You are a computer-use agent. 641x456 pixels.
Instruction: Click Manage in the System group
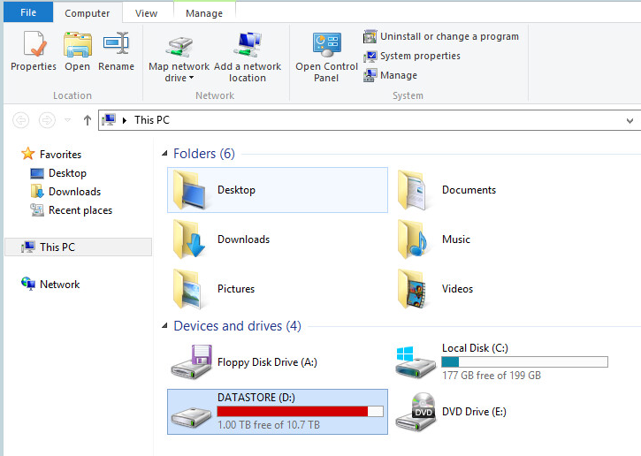[391, 75]
